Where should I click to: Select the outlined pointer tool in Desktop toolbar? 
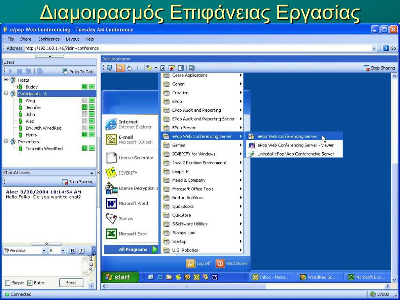click(x=139, y=68)
